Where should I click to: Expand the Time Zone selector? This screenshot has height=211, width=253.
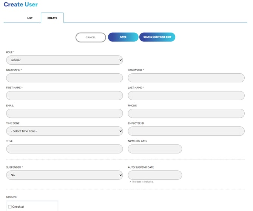coord(65,131)
